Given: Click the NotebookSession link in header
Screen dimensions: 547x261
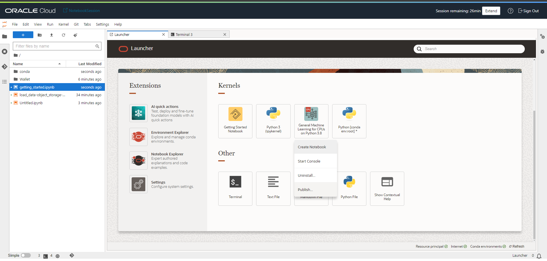Looking at the screenshot, I should coord(81,11).
